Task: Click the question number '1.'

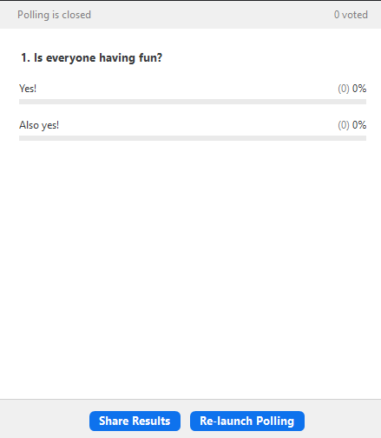Action: pyautogui.click(x=25, y=58)
